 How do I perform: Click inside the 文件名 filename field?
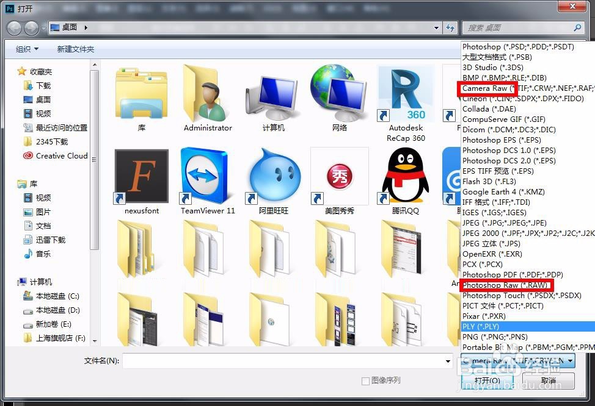[283, 361]
